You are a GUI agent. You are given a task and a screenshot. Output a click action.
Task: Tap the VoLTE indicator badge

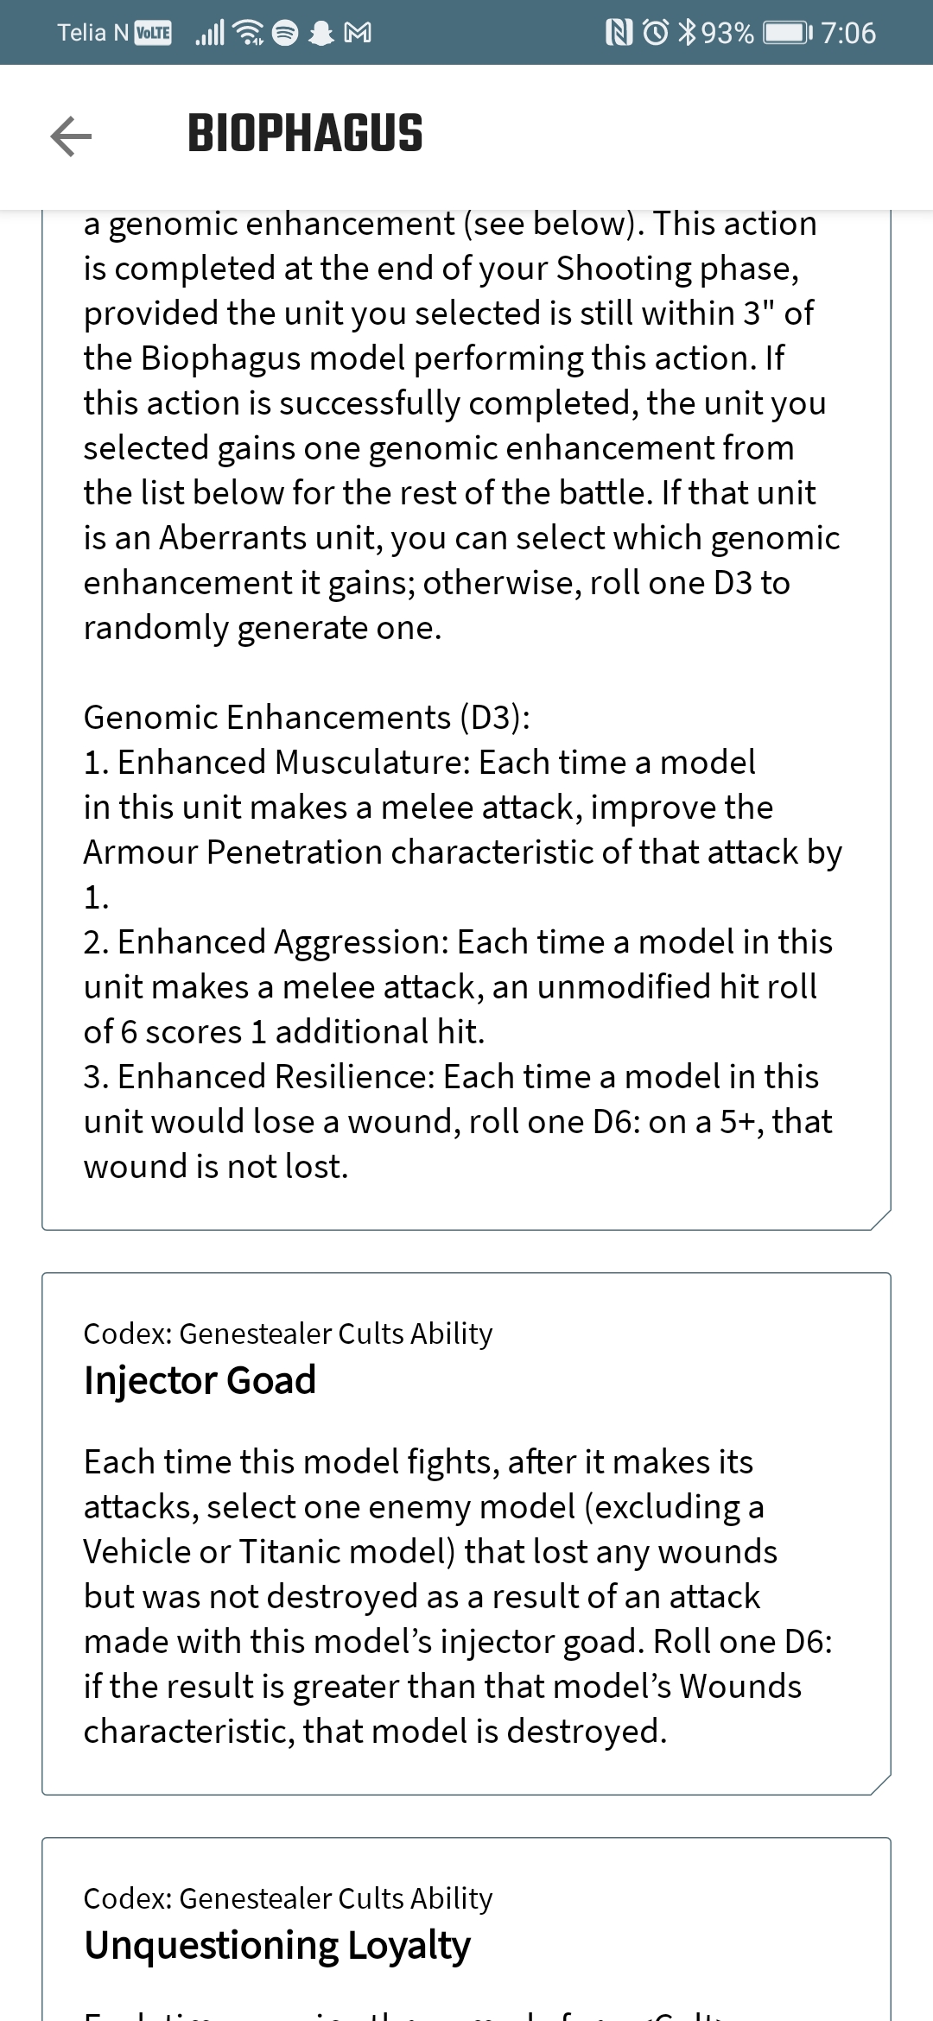click(153, 33)
